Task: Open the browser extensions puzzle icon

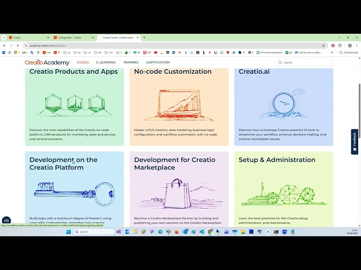Action: (x=340, y=46)
